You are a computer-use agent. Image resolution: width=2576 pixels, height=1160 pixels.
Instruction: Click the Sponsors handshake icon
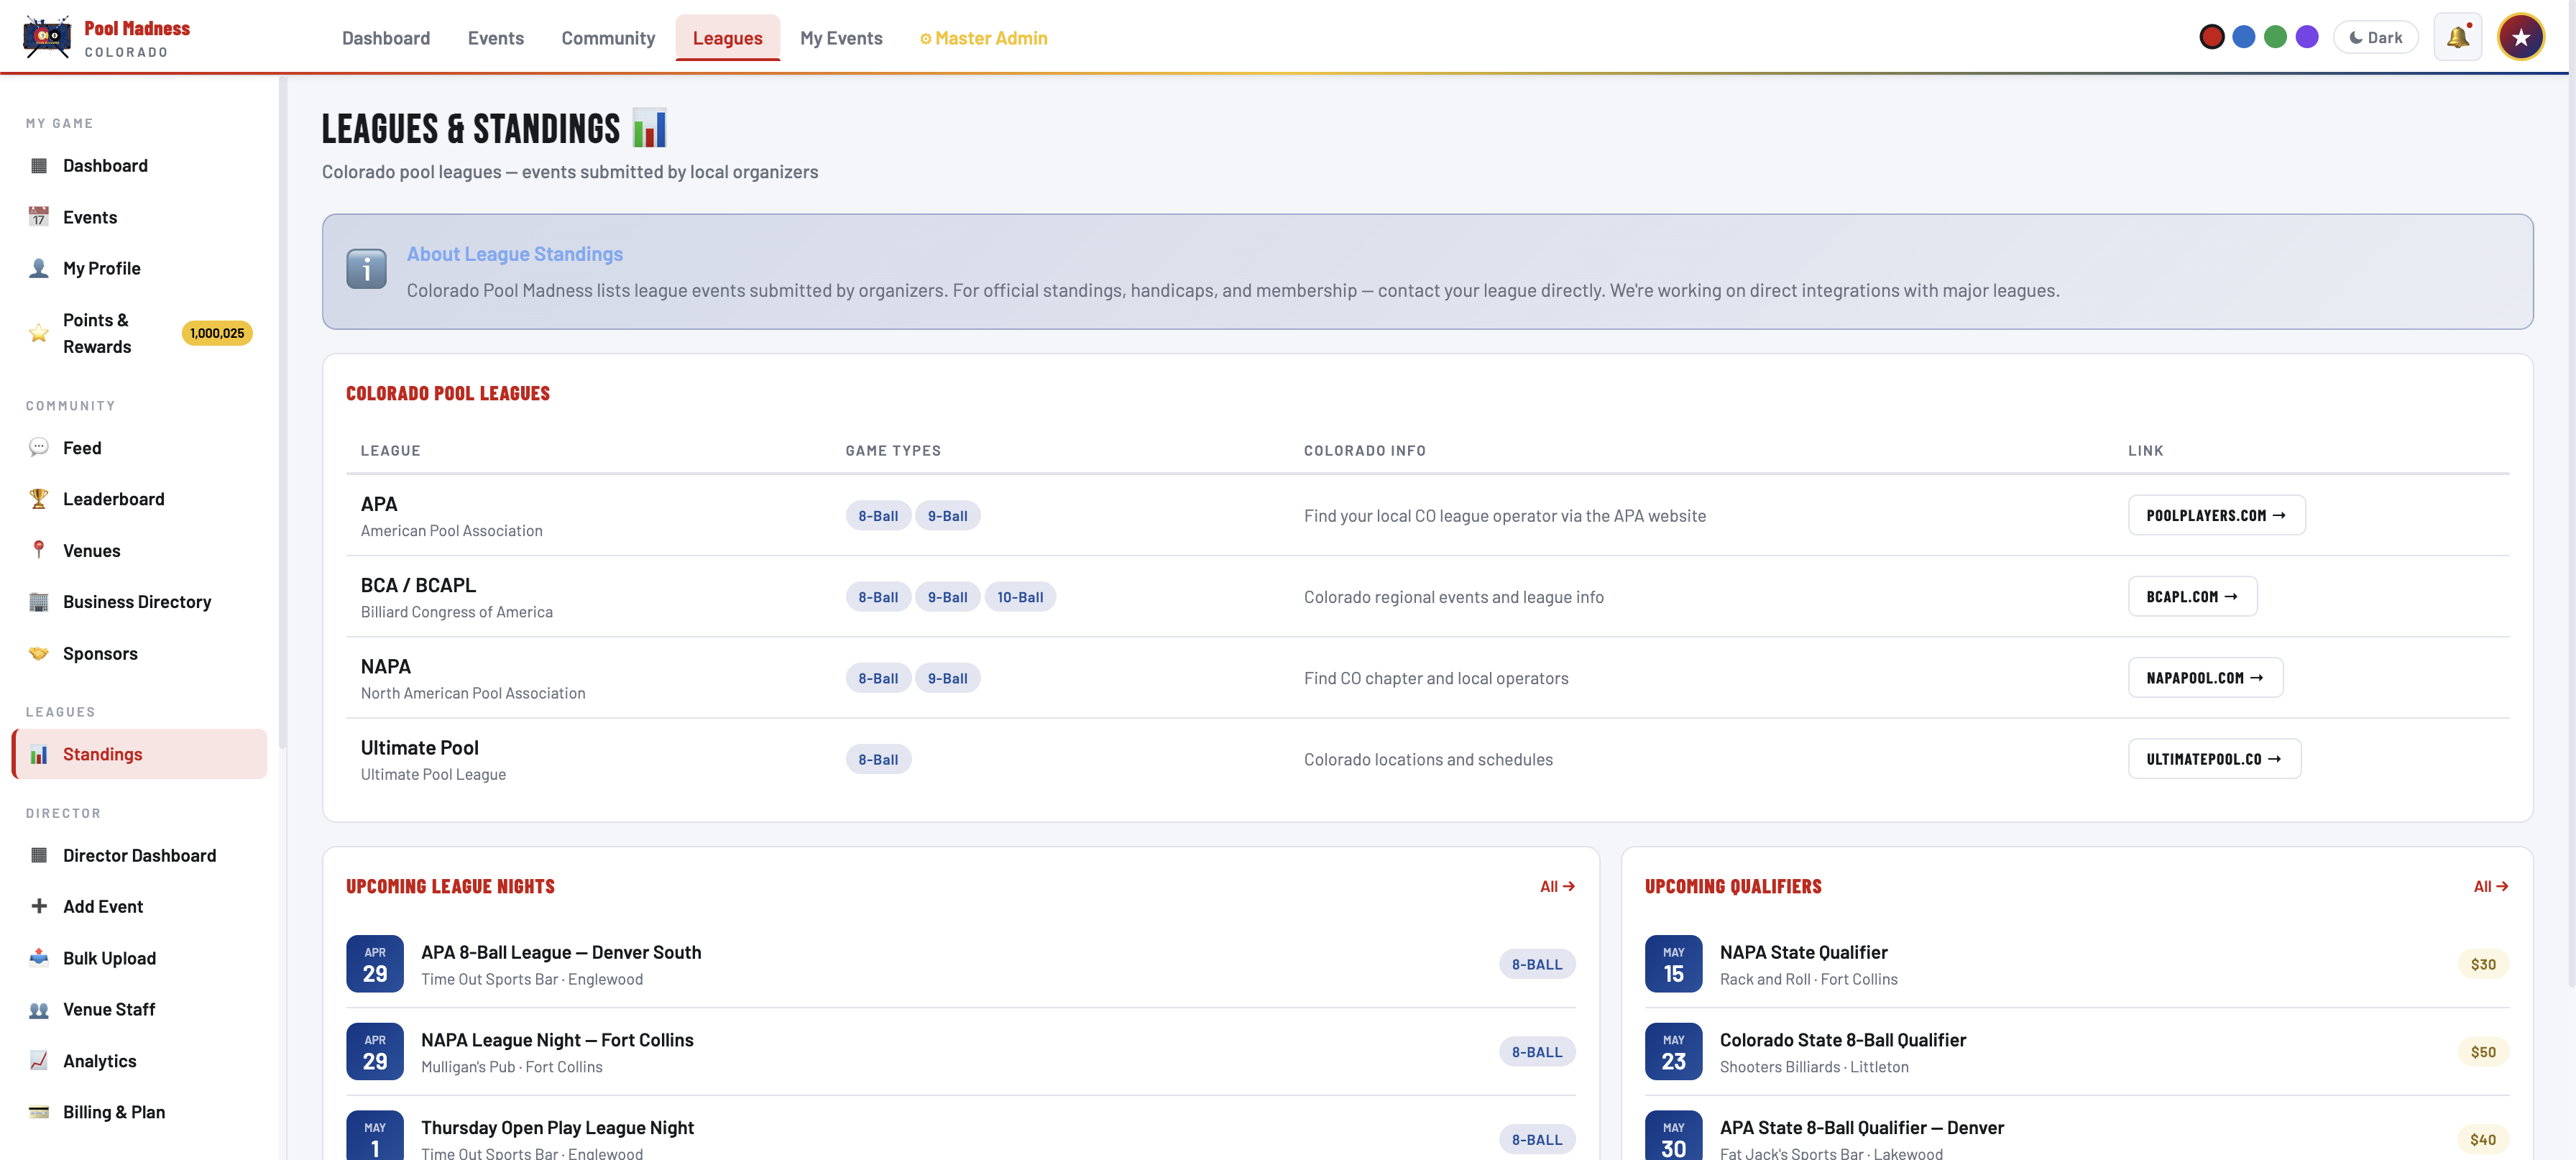pos(39,653)
